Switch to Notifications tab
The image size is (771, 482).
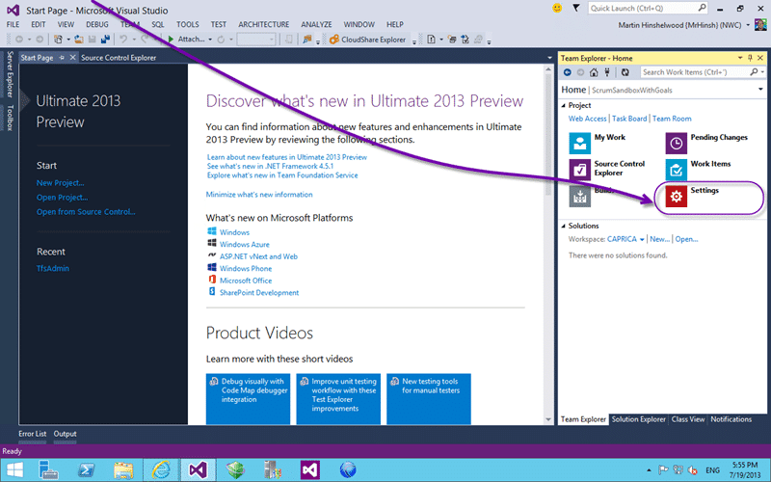click(x=731, y=419)
